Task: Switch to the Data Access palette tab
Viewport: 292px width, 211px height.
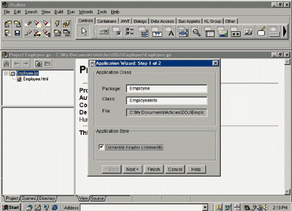Action: click(x=162, y=21)
